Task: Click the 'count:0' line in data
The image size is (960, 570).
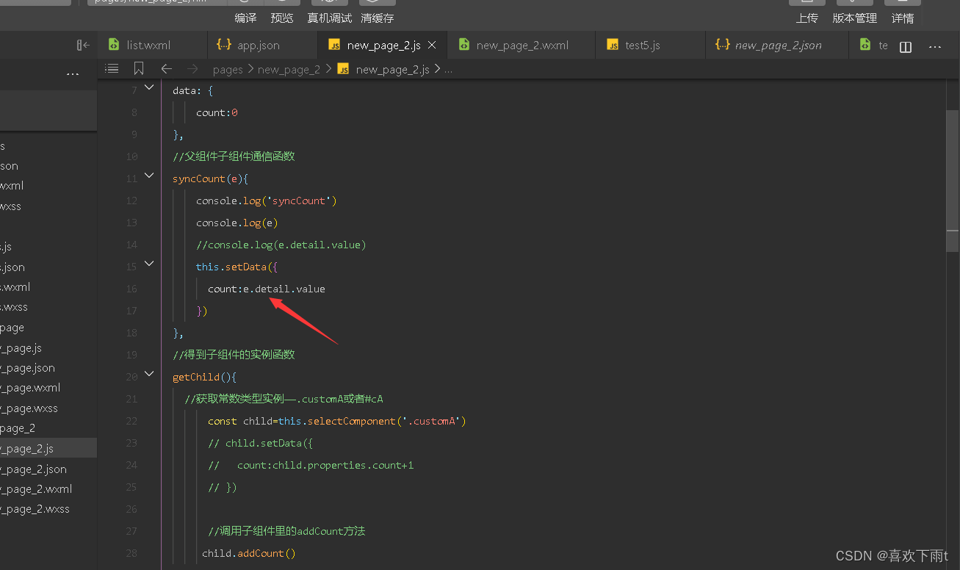Action: tap(217, 112)
